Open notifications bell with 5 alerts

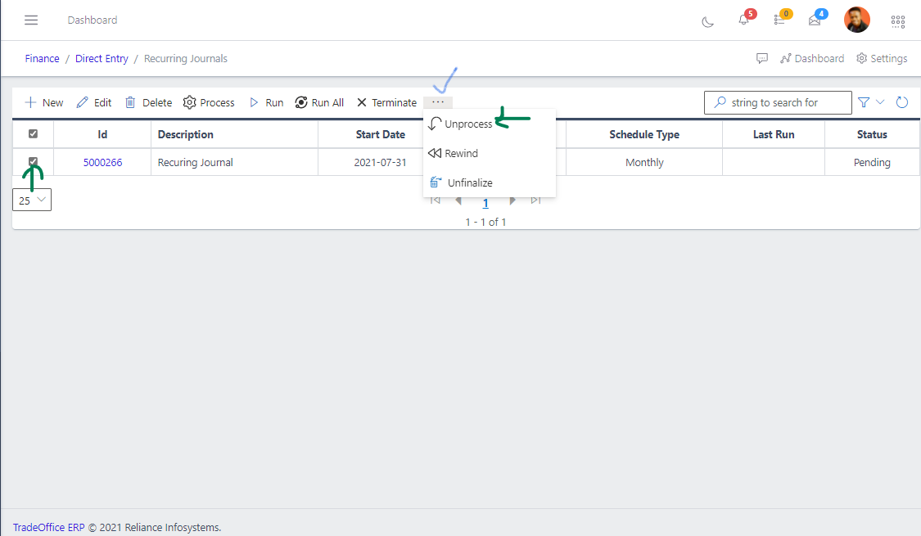(743, 20)
